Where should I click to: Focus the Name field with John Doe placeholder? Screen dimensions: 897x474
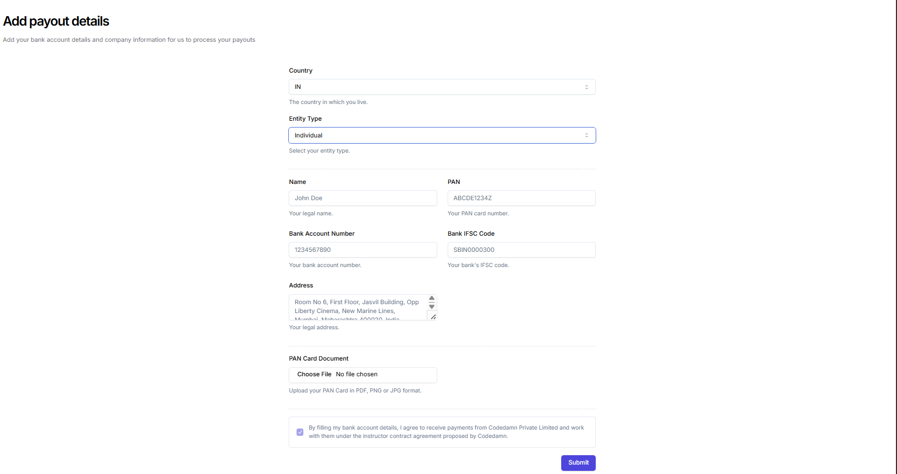tap(362, 198)
